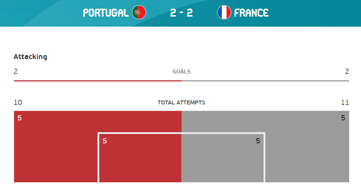
Task: Click the grey France goals bar
Action: [x=265, y=81]
